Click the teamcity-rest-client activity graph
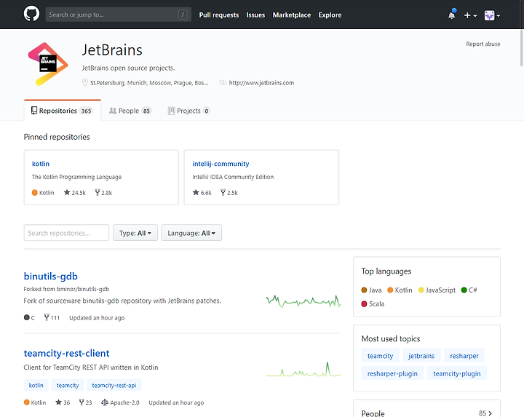Screen dimensions: 524x417 [x=303, y=370]
